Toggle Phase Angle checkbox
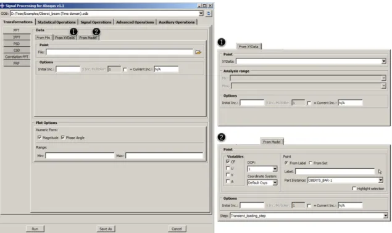 tap(63, 137)
